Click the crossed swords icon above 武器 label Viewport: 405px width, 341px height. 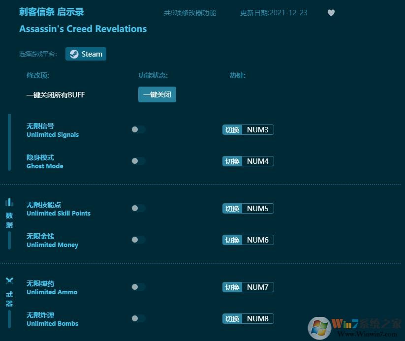pos(10,280)
